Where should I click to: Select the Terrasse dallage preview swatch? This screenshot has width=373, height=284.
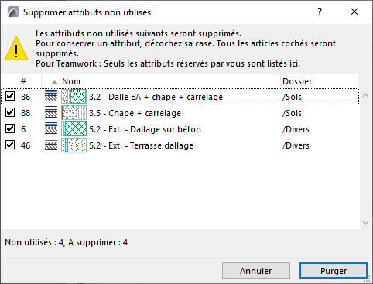point(74,145)
